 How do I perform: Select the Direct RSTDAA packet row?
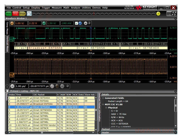[52, 101]
